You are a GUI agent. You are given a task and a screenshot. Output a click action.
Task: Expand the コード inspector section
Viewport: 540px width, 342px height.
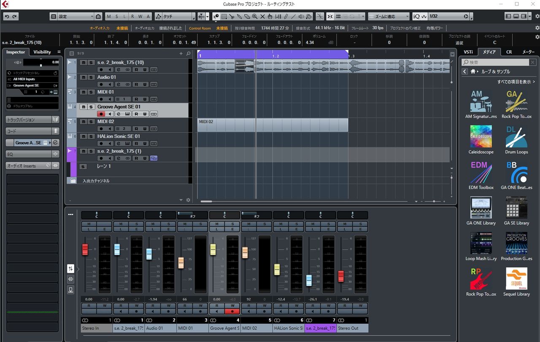coord(32,131)
